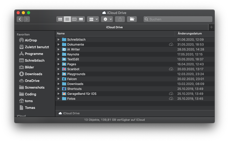Expand the iA Writer folder triangle
Viewport: 229px width, 142px height.
pyautogui.click(x=58, y=49)
